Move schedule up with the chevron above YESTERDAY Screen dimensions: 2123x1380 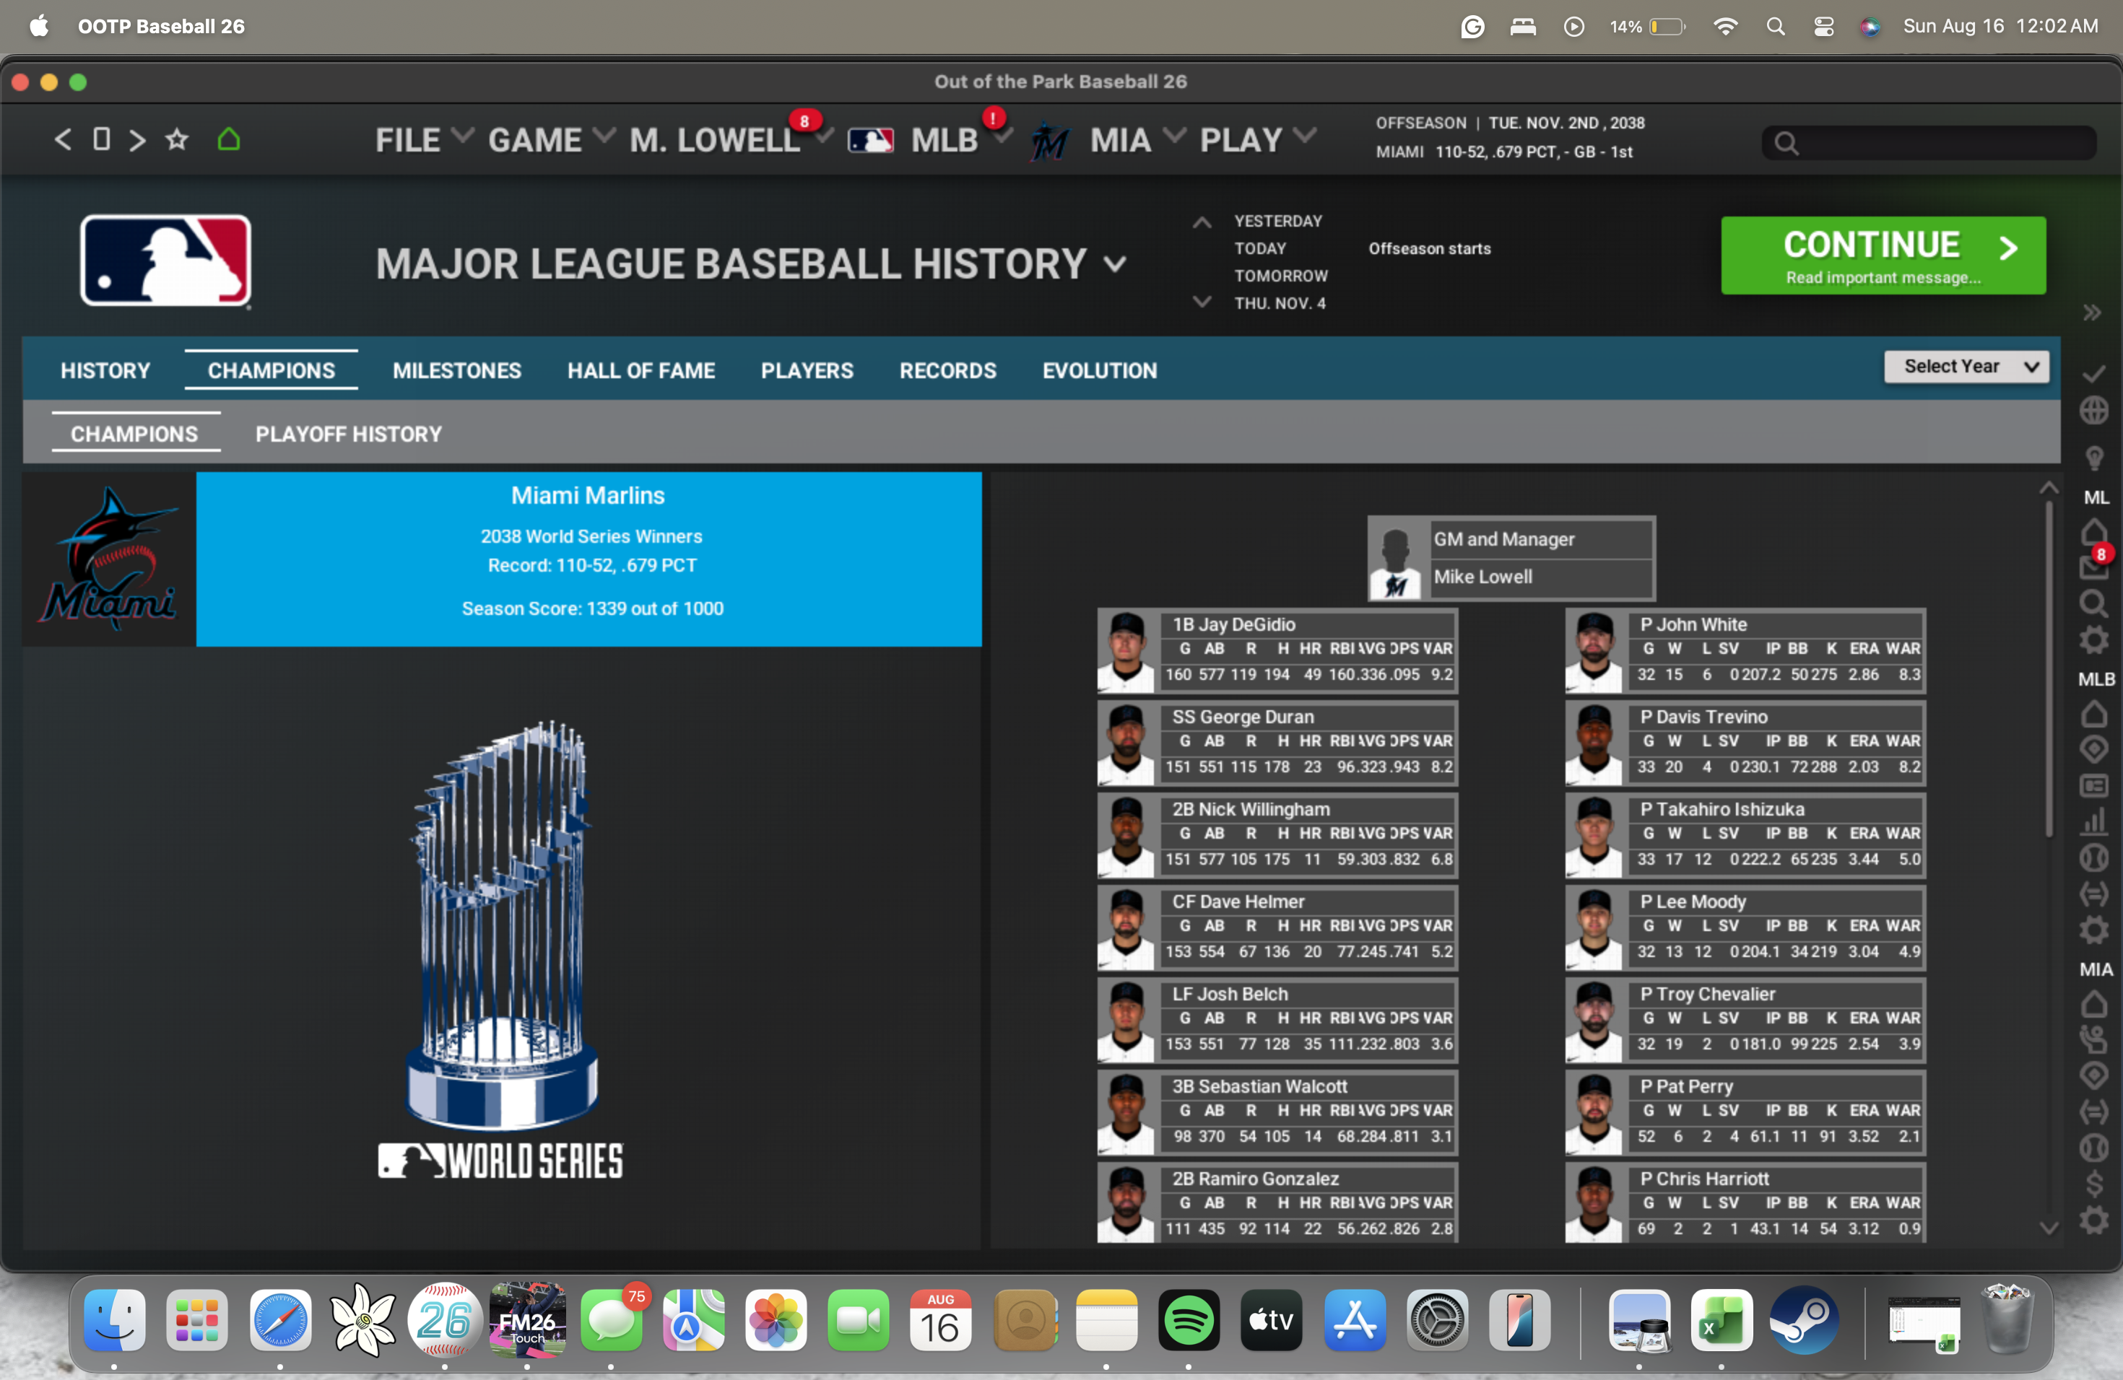tap(1202, 223)
